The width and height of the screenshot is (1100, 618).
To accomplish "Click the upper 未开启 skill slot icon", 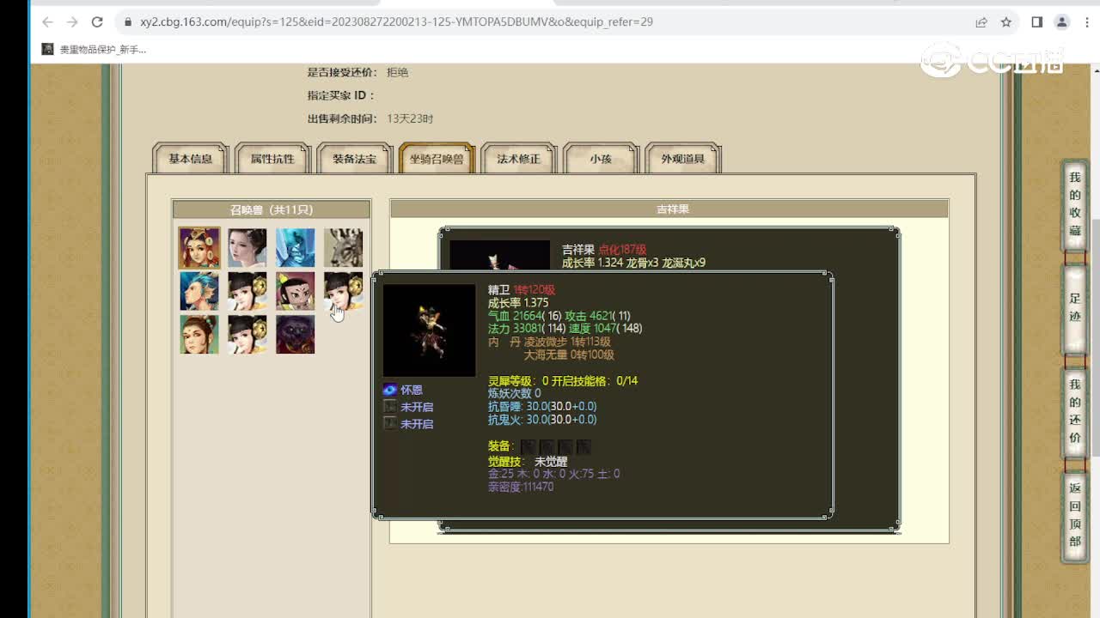I will (x=390, y=407).
